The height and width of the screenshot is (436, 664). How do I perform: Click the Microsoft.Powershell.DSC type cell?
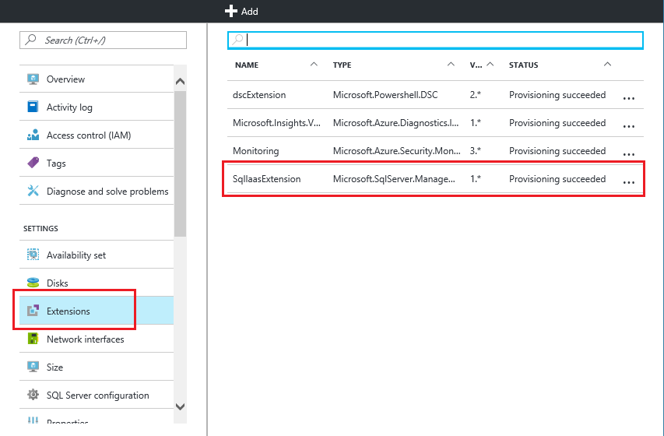pos(385,94)
